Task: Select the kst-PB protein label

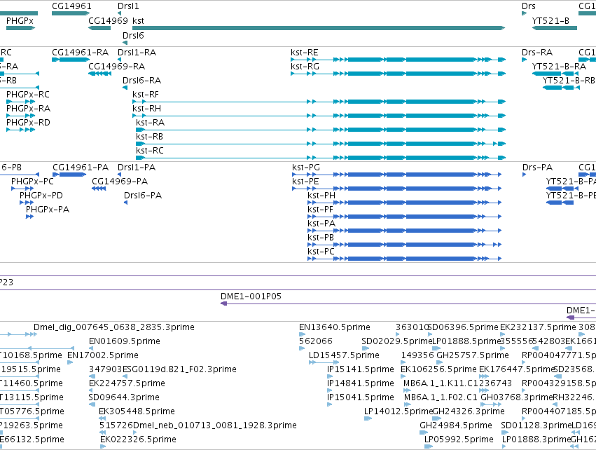Action: click(x=321, y=238)
